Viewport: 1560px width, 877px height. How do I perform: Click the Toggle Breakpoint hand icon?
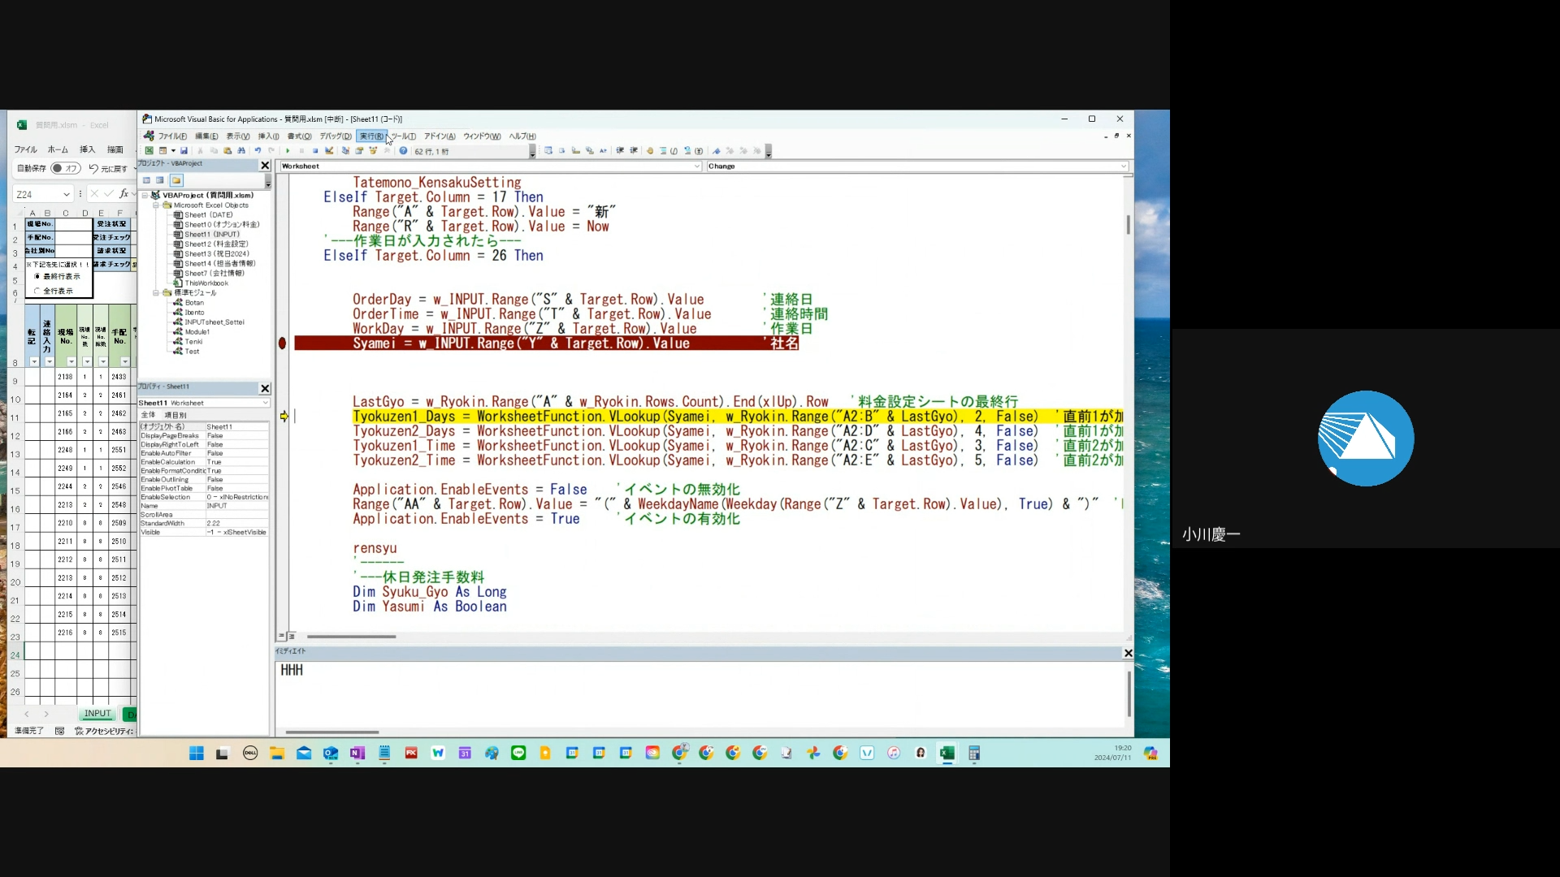point(649,151)
